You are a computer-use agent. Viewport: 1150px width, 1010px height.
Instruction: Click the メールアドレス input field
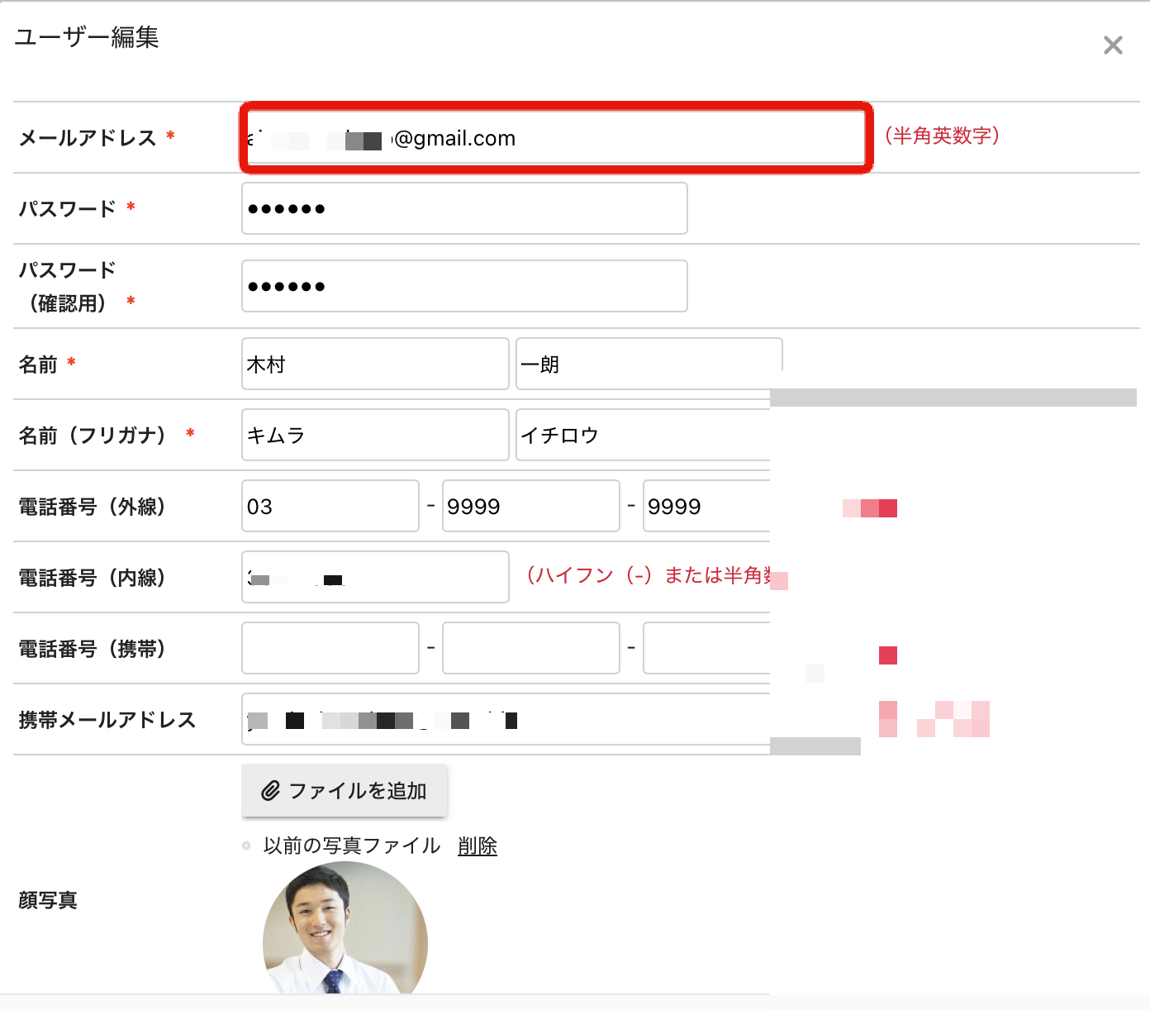(x=556, y=138)
